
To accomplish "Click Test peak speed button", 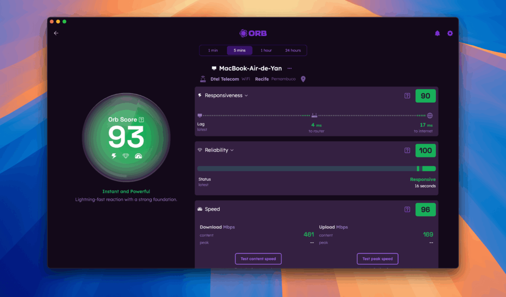I will pos(378,259).
